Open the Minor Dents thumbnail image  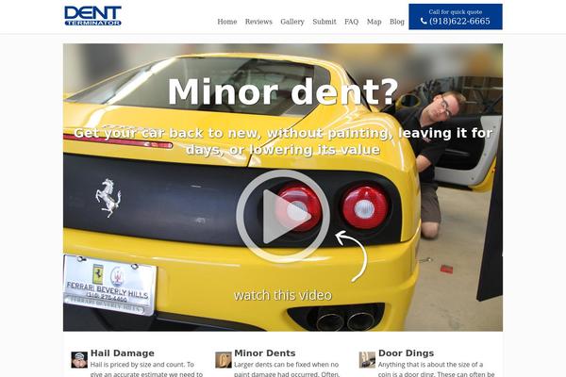(x=223, y=360)
